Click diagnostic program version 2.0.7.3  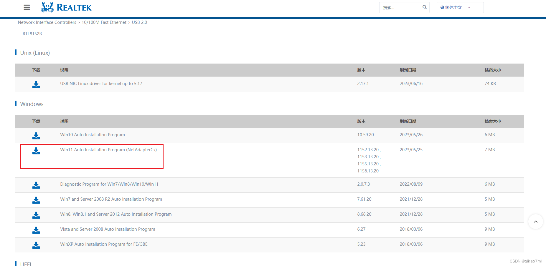(x=363, y=184)
